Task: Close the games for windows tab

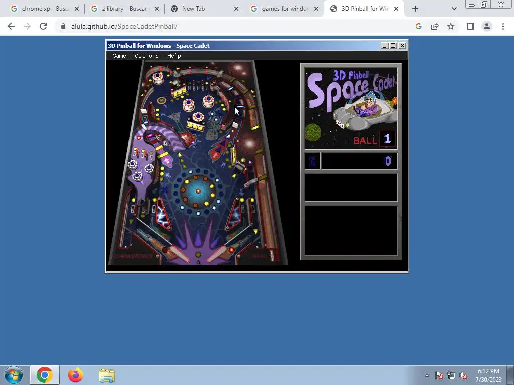Action: coord(316,9)
